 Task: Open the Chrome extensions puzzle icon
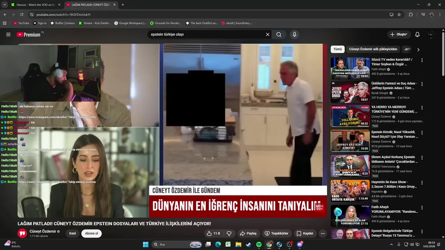(x=411, y=15)
